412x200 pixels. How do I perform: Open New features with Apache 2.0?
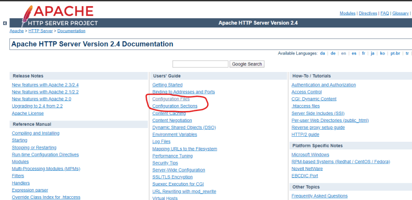click(42, 99)
